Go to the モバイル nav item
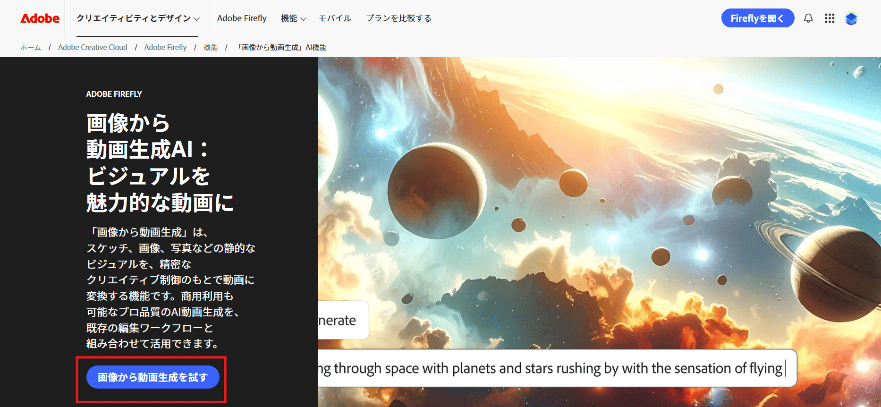 (335, 18)
